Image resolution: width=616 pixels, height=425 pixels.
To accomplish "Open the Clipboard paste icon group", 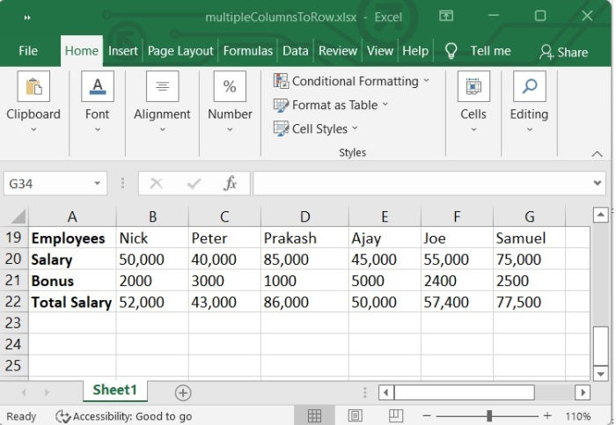I will pyautogui.click(x=33, y=87).
